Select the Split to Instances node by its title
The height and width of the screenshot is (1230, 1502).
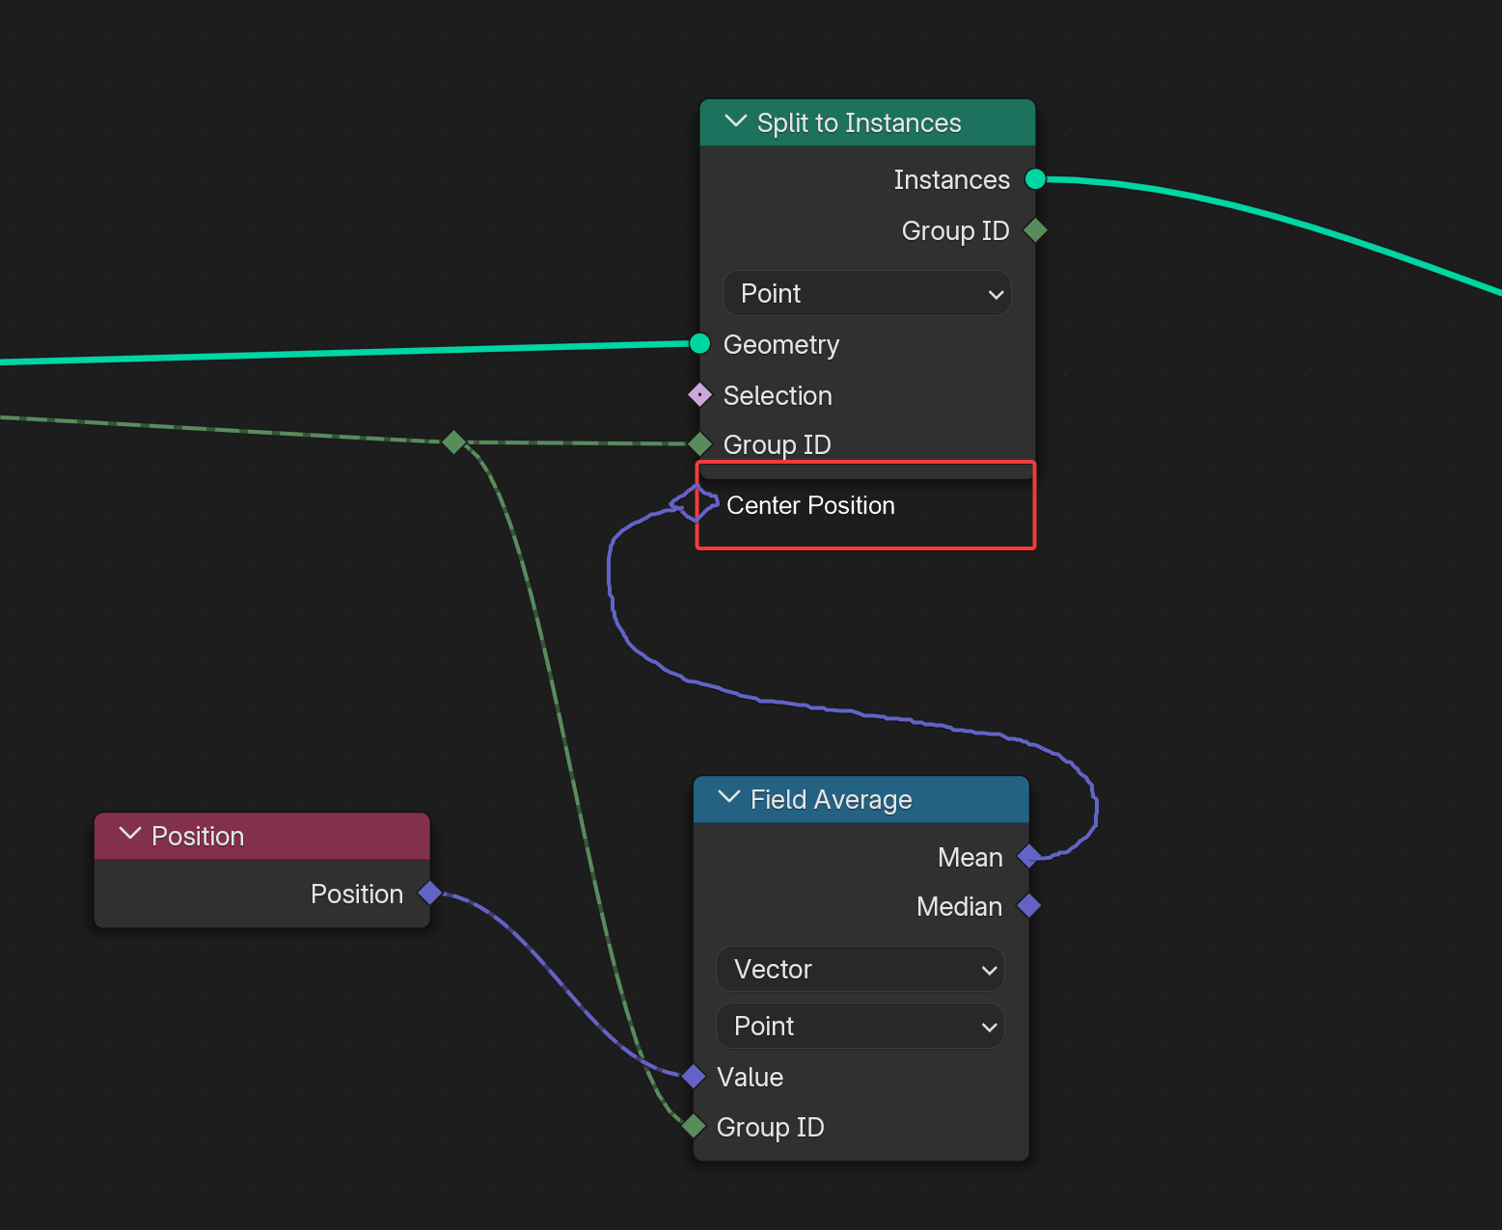[859, 123]
